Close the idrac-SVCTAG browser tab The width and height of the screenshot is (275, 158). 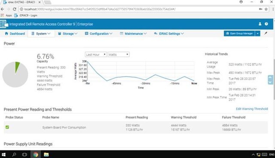coord(40,2)
